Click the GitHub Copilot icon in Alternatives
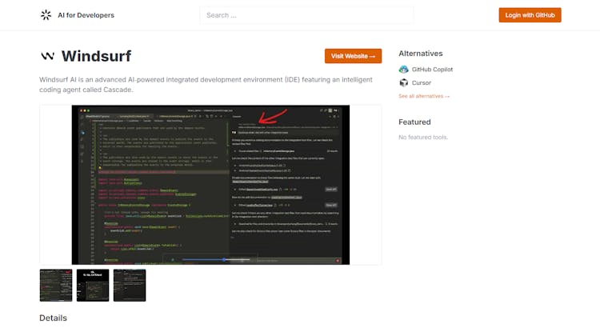This screenshot has height=328, width=600. click(x=404, y=70)
